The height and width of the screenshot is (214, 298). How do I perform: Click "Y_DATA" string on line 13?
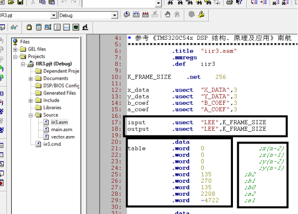click(x=215, y=96)
